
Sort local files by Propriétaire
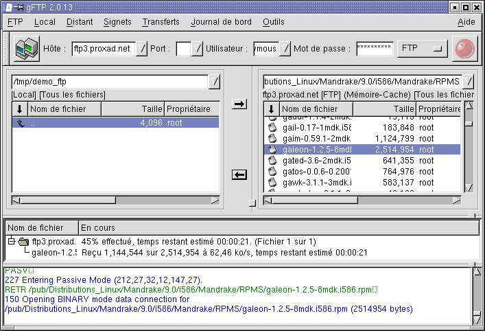coord(192,109)
